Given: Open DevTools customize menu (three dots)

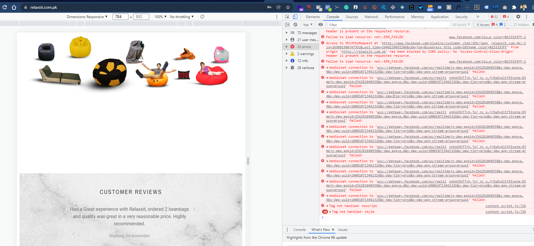Looking at the screenshot, I should click(526, 17).
